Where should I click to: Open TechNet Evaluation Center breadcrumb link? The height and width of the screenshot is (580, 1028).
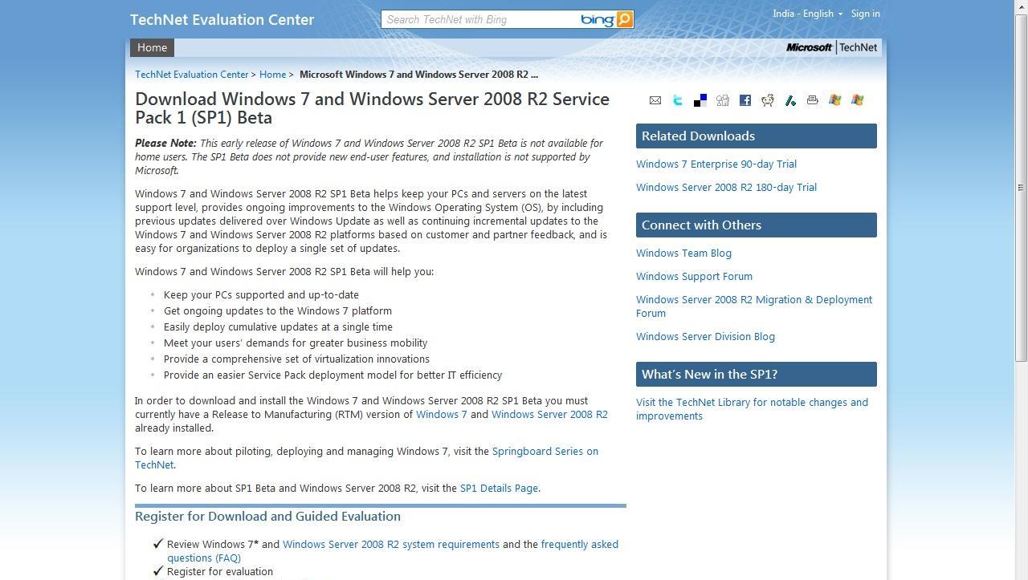coord(192,74)
